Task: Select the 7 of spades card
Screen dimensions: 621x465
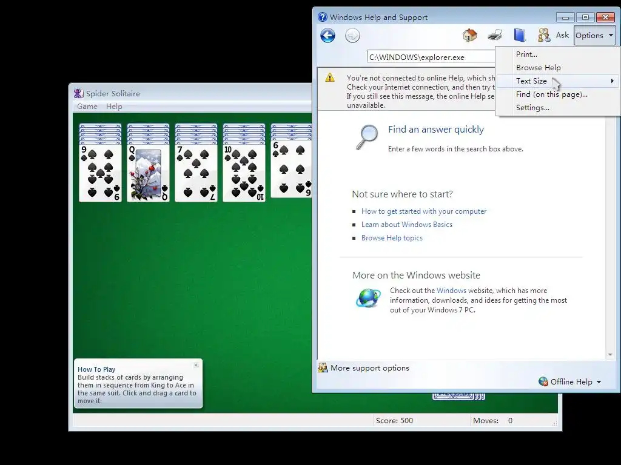Action: pos(196,173)
